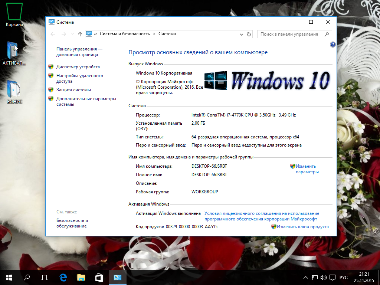This screenshot has height=285, width=380.
Task: Click the Система и безопасность breadcrumb
Action: coord(125,34)
